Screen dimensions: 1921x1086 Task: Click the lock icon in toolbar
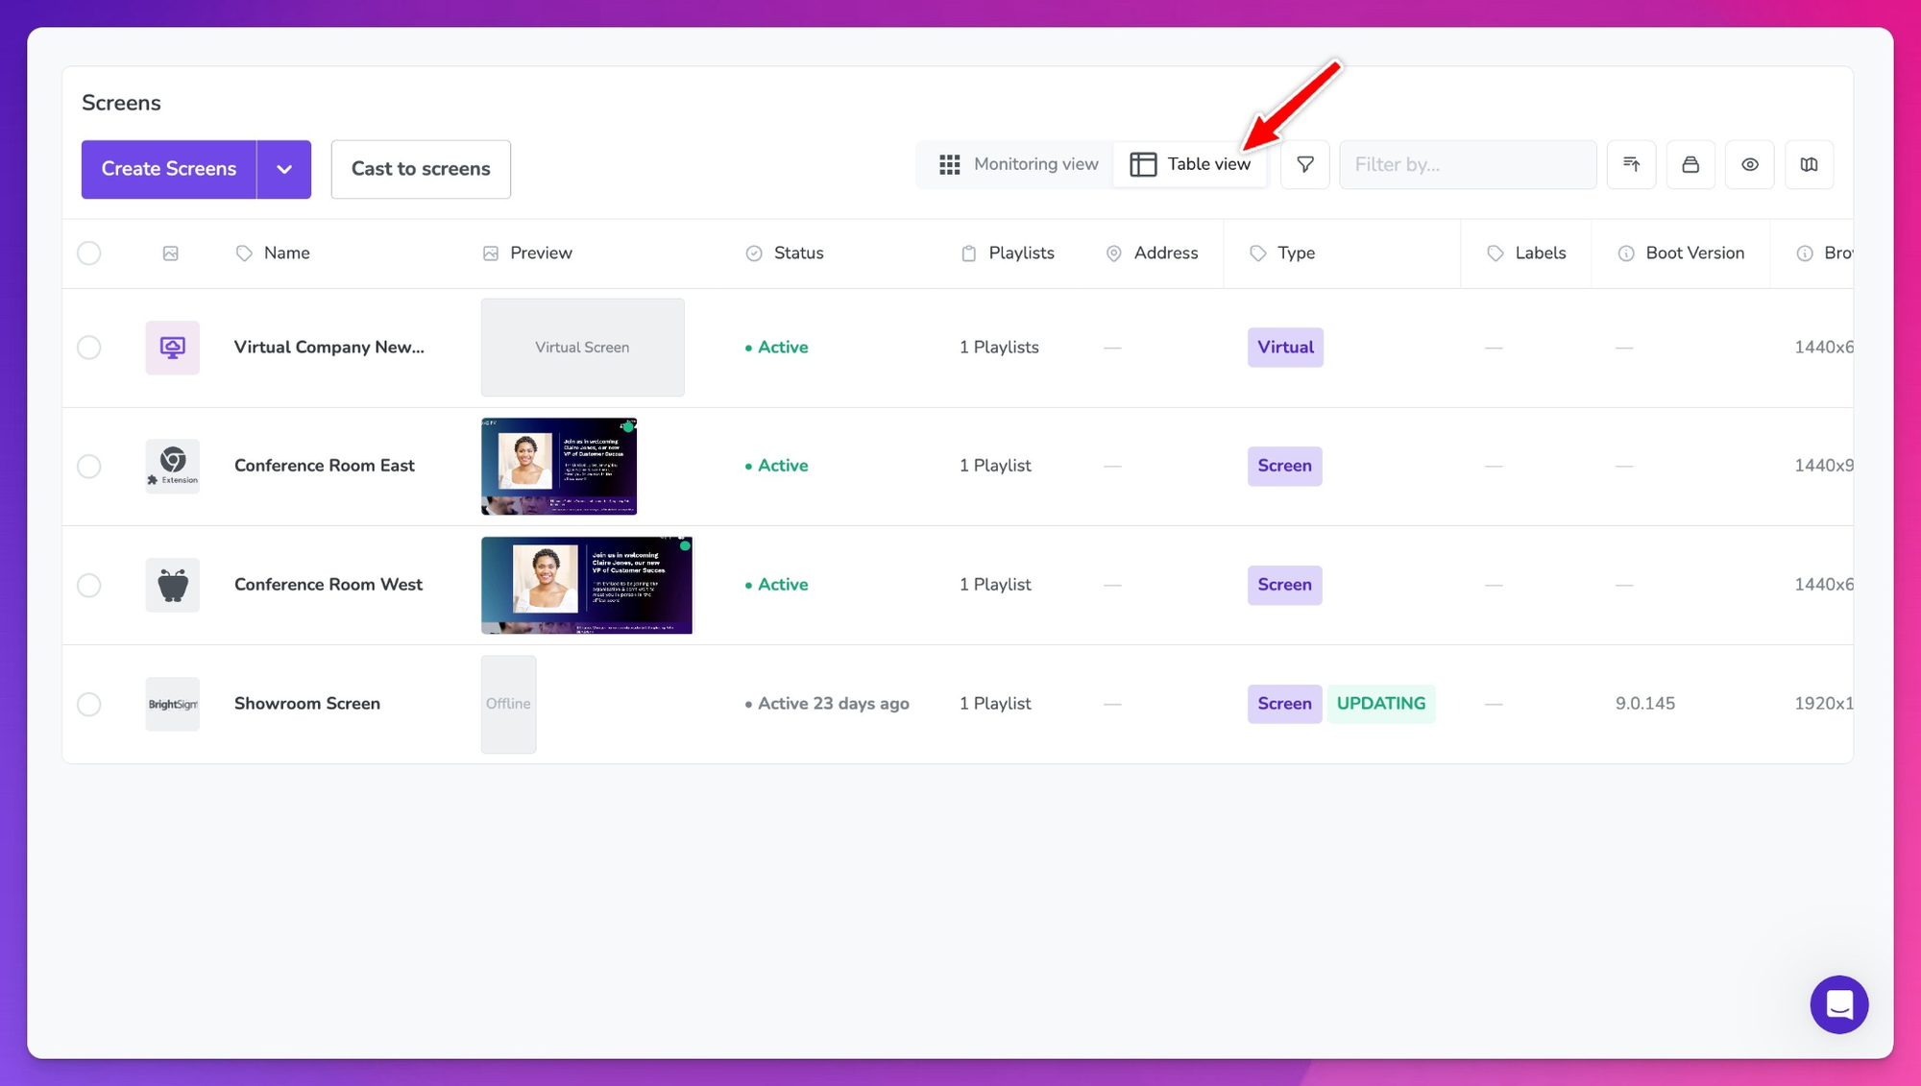(x=1690, y=164)
